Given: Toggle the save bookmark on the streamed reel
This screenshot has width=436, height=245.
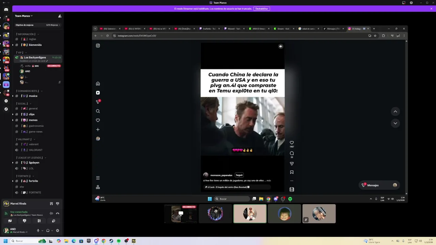Looking at the screenshot, I should tap(292, 173).
